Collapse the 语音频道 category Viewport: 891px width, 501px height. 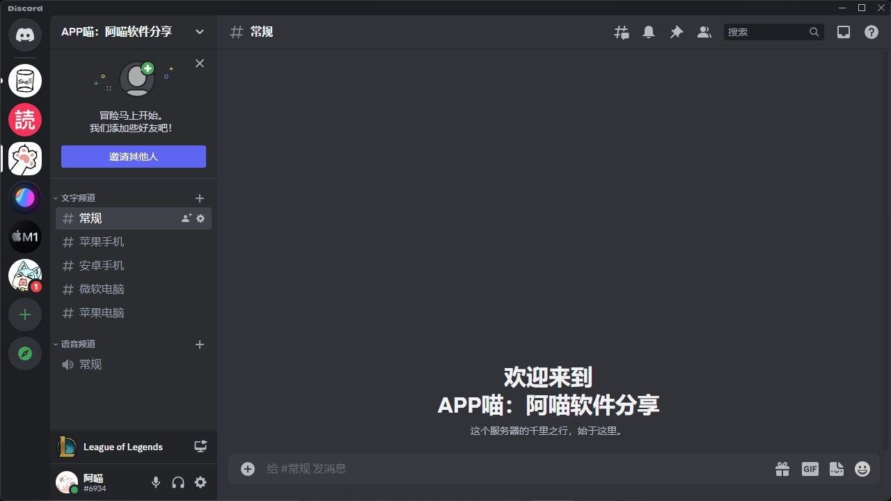77,344
